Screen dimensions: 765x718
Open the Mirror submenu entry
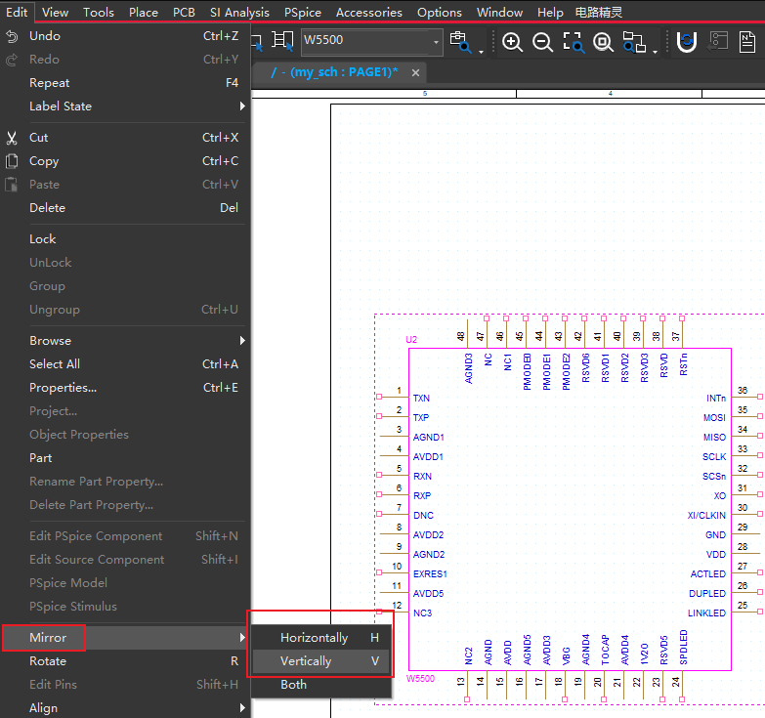125,638
